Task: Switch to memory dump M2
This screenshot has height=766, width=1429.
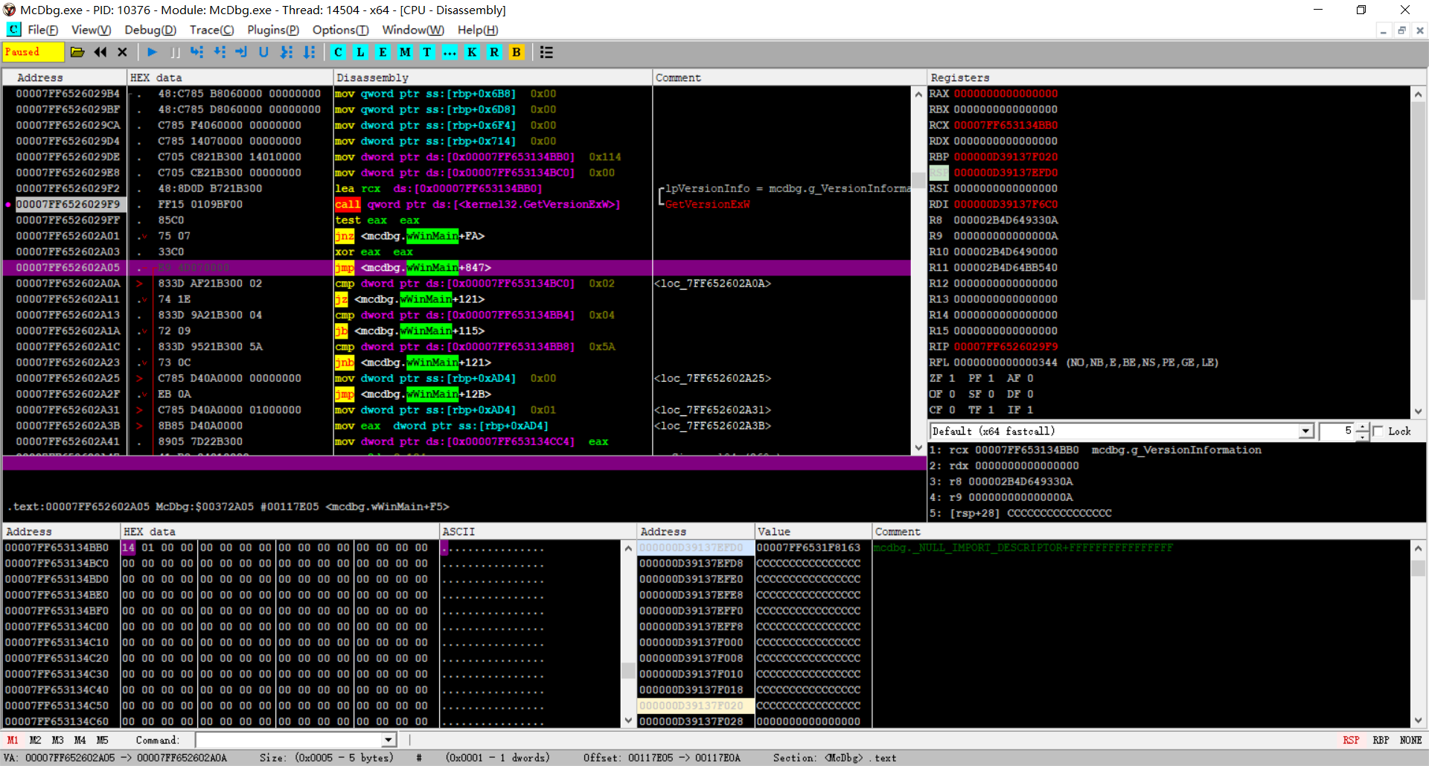Action: (x=35, y=740)
